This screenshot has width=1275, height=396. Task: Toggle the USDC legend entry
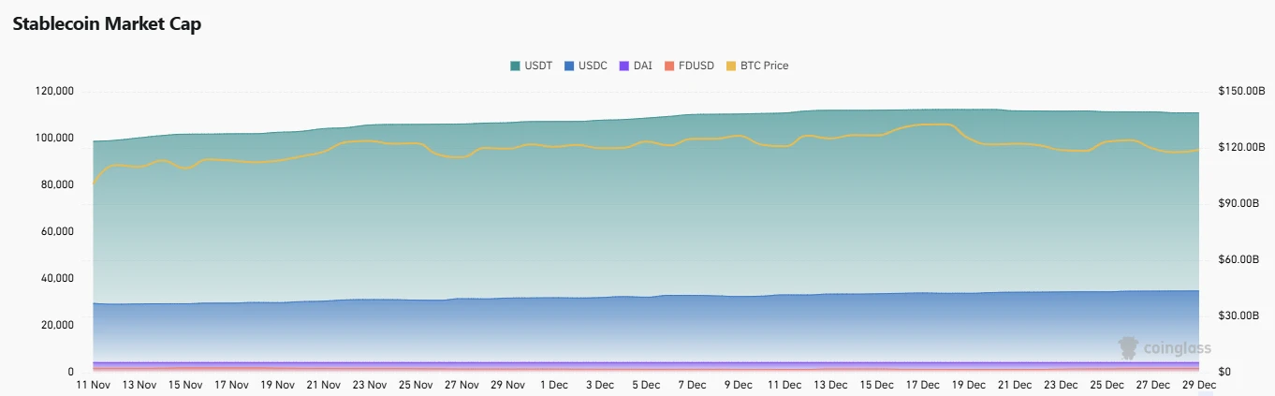593,66
